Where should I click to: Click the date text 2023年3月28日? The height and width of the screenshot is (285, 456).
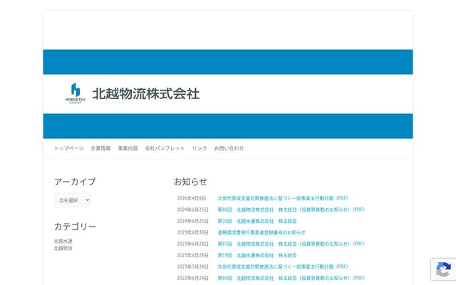[193, 266]
